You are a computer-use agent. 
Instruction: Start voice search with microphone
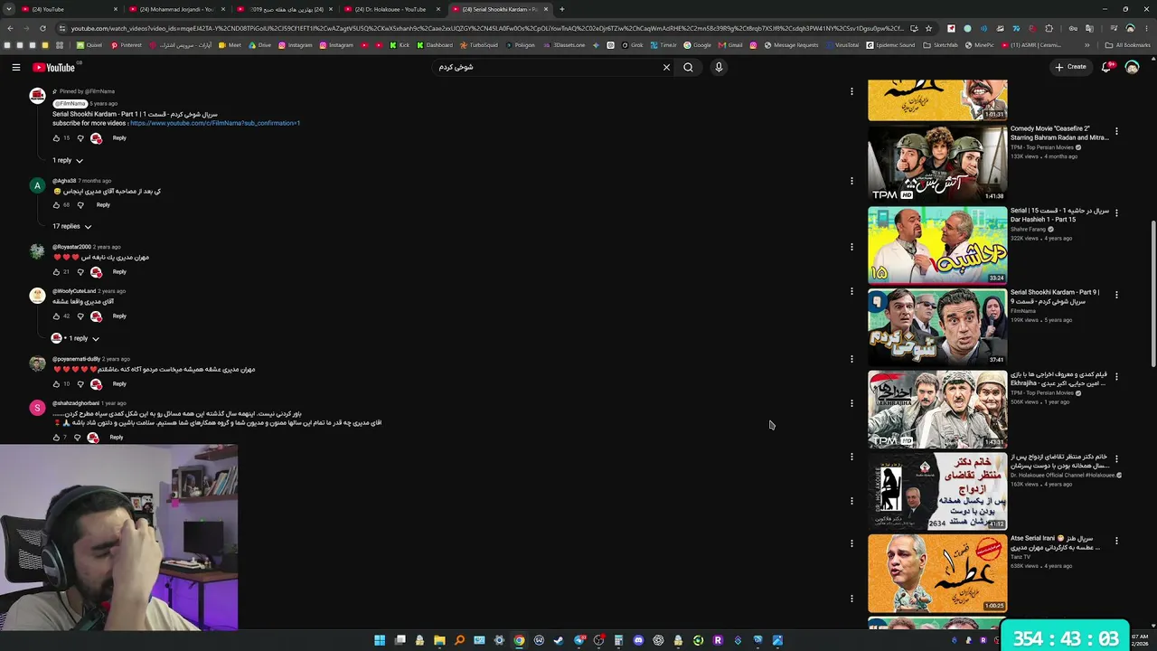coord(719,67)
